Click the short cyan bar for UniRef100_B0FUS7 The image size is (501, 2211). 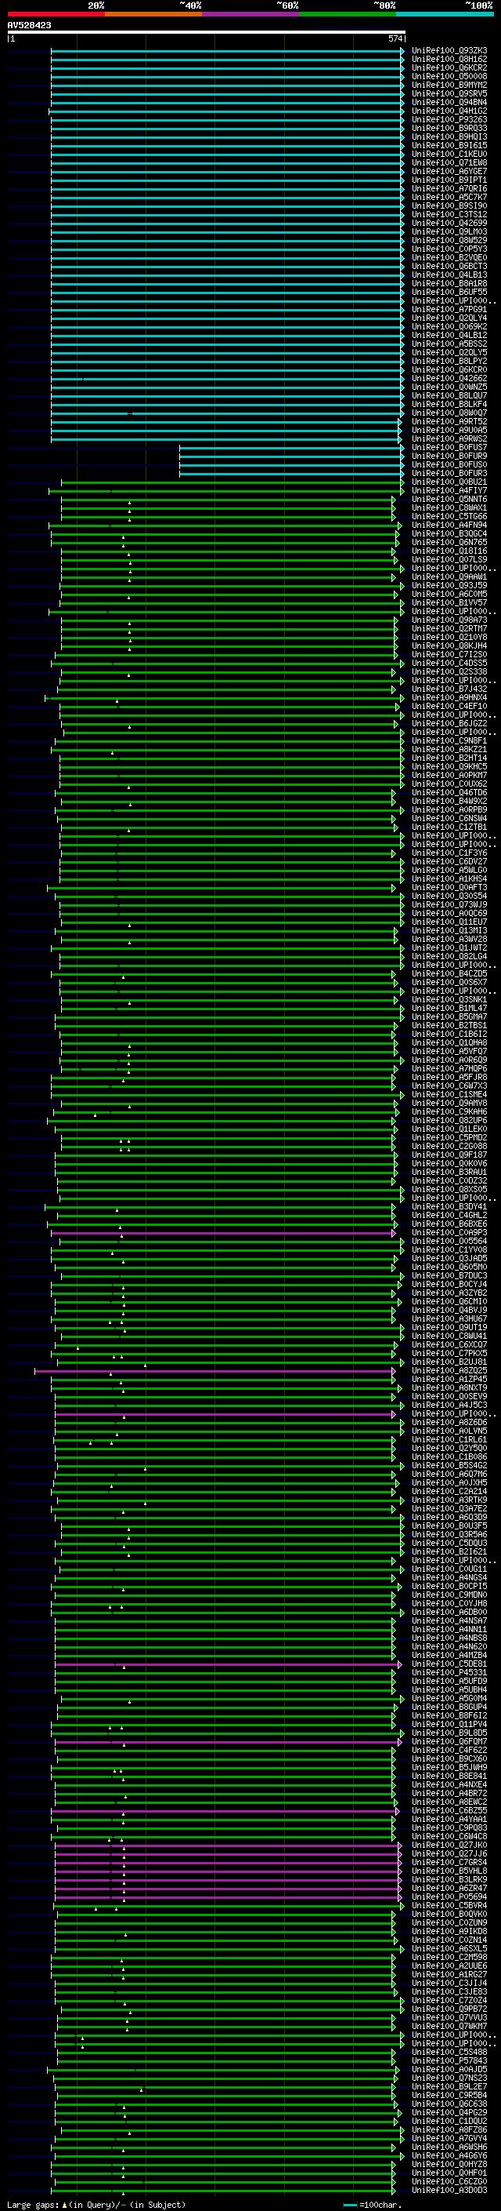[291, 448]
